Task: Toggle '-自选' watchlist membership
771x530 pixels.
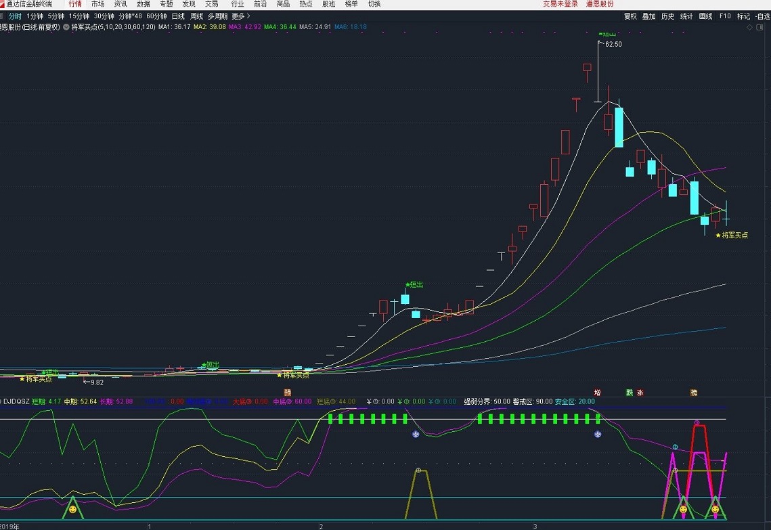Action: coord(763,16)
